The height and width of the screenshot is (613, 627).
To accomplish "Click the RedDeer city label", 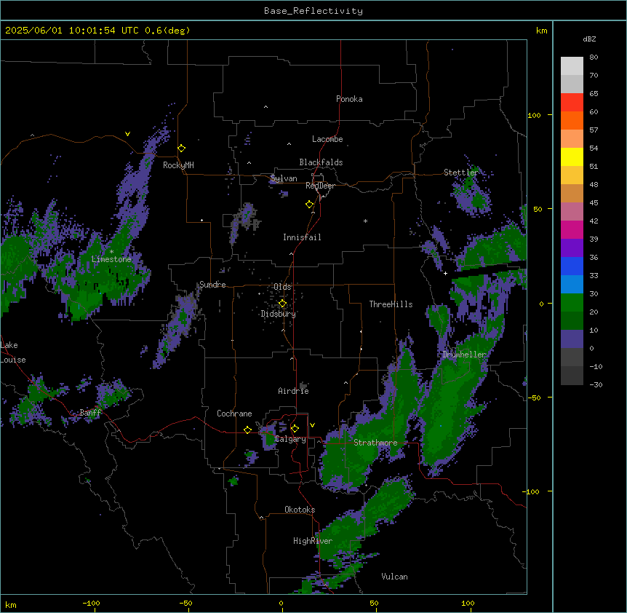I will [x=320, y=186].
